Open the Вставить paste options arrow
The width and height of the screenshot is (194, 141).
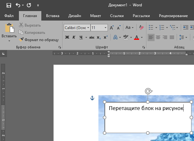tap(9, 41)
